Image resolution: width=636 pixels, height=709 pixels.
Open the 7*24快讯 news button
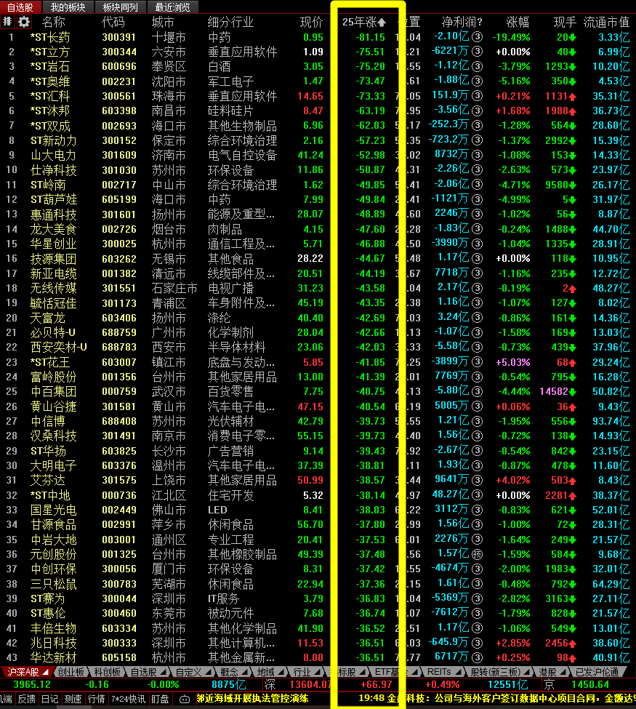pyautogui.click(x=129, y=699)
